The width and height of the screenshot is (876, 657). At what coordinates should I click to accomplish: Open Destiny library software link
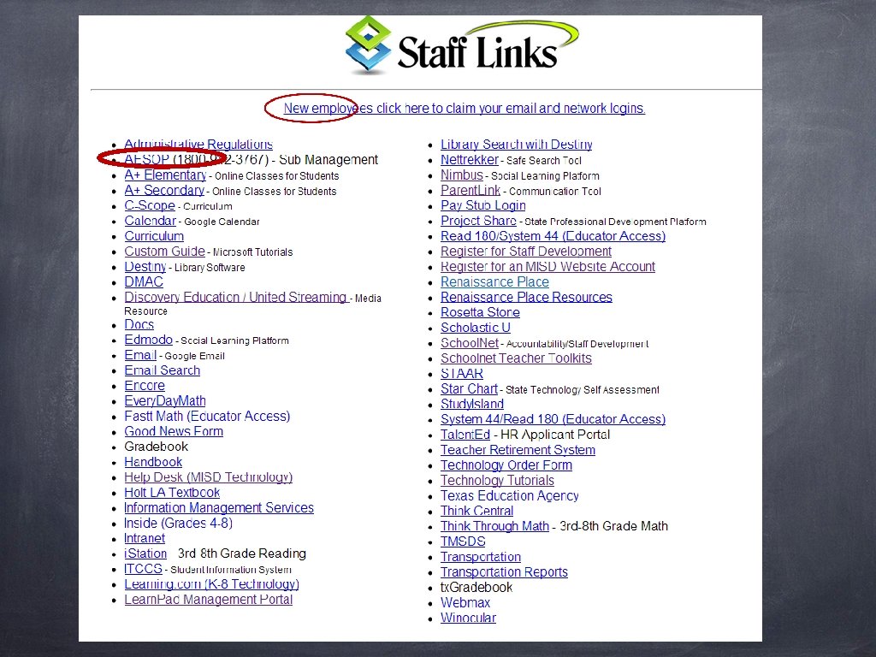pos(145,267)
